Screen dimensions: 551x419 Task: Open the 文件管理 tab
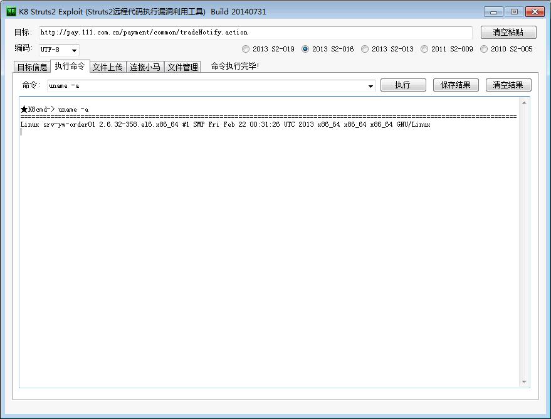182,66
